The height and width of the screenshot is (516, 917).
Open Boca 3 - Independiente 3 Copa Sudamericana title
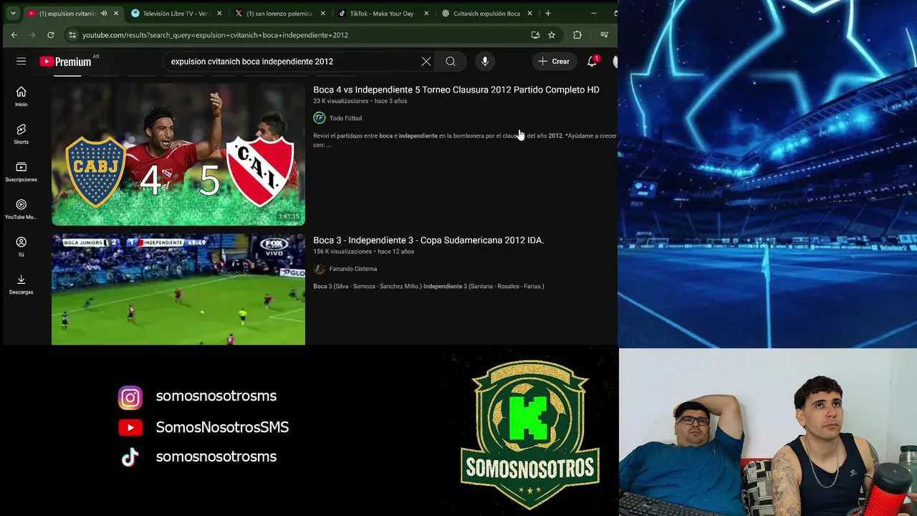click(x=428, y=240)
